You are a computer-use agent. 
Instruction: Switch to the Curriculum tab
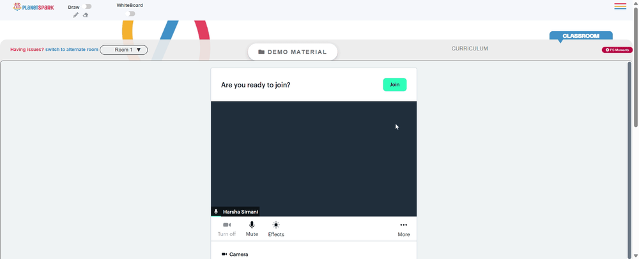470,48
